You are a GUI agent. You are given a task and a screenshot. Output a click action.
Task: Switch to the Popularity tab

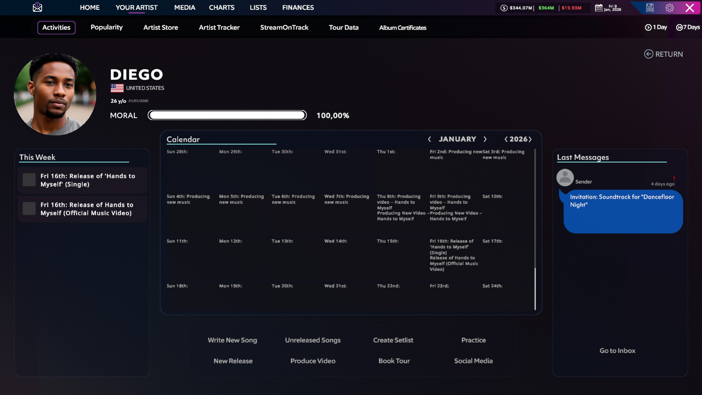click(x=106, y=27)
